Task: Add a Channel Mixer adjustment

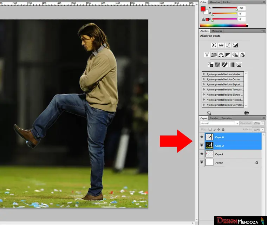Action: (242, 55)
